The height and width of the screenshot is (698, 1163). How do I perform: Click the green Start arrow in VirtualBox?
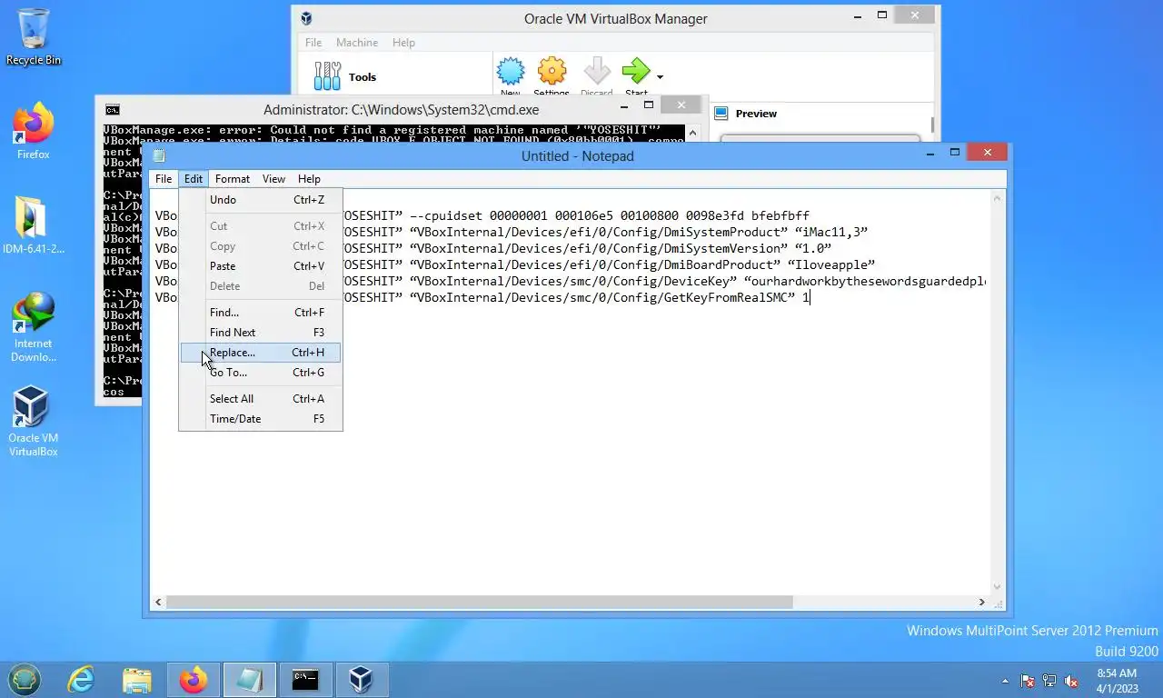pos(636,73)
